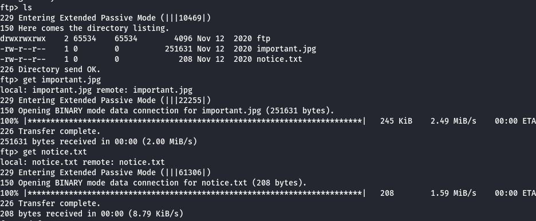Click '251631 bytes received' status line
Image resolution: width=536 pixels, height=221 pixels.
[x=99, y=141]
